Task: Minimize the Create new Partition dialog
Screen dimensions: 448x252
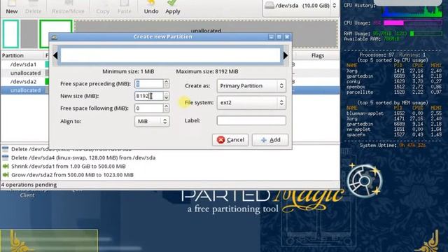Action: [x=271, y=37]
